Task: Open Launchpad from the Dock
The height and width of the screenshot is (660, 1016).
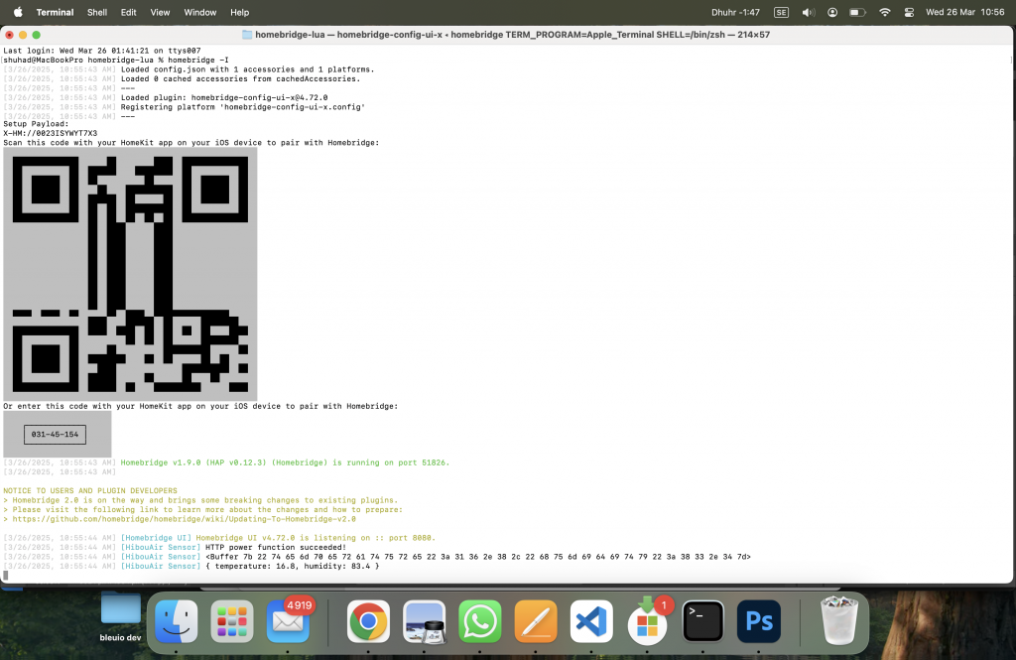Action: tap(232, 621)
